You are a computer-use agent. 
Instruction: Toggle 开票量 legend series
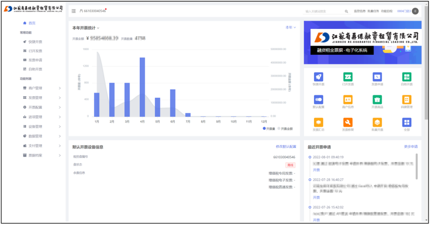[x=269, y=129]
